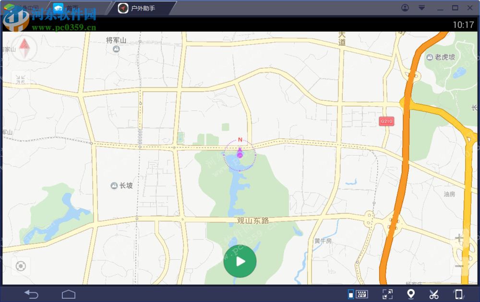Viewport: 480px width, 302px height.
Task: Open location setting pin icon
Action: pyautogui.click(x=411, y=294)
